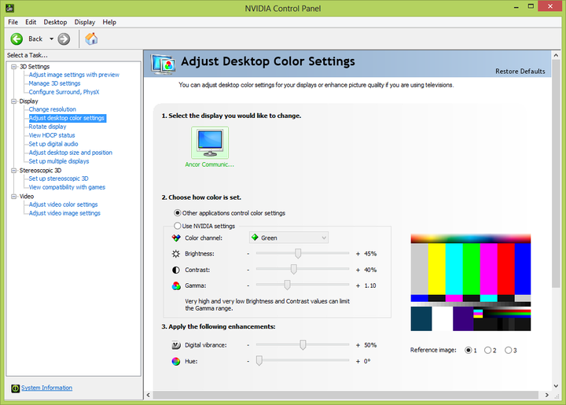Open the Color channel Green dropdown
This screenshot has width=566, height=405.
click(x=289, y=237)
